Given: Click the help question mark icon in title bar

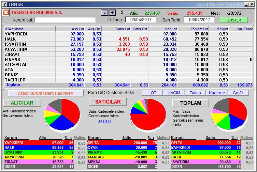Looking at the screenshot, I should coord(5,4).
